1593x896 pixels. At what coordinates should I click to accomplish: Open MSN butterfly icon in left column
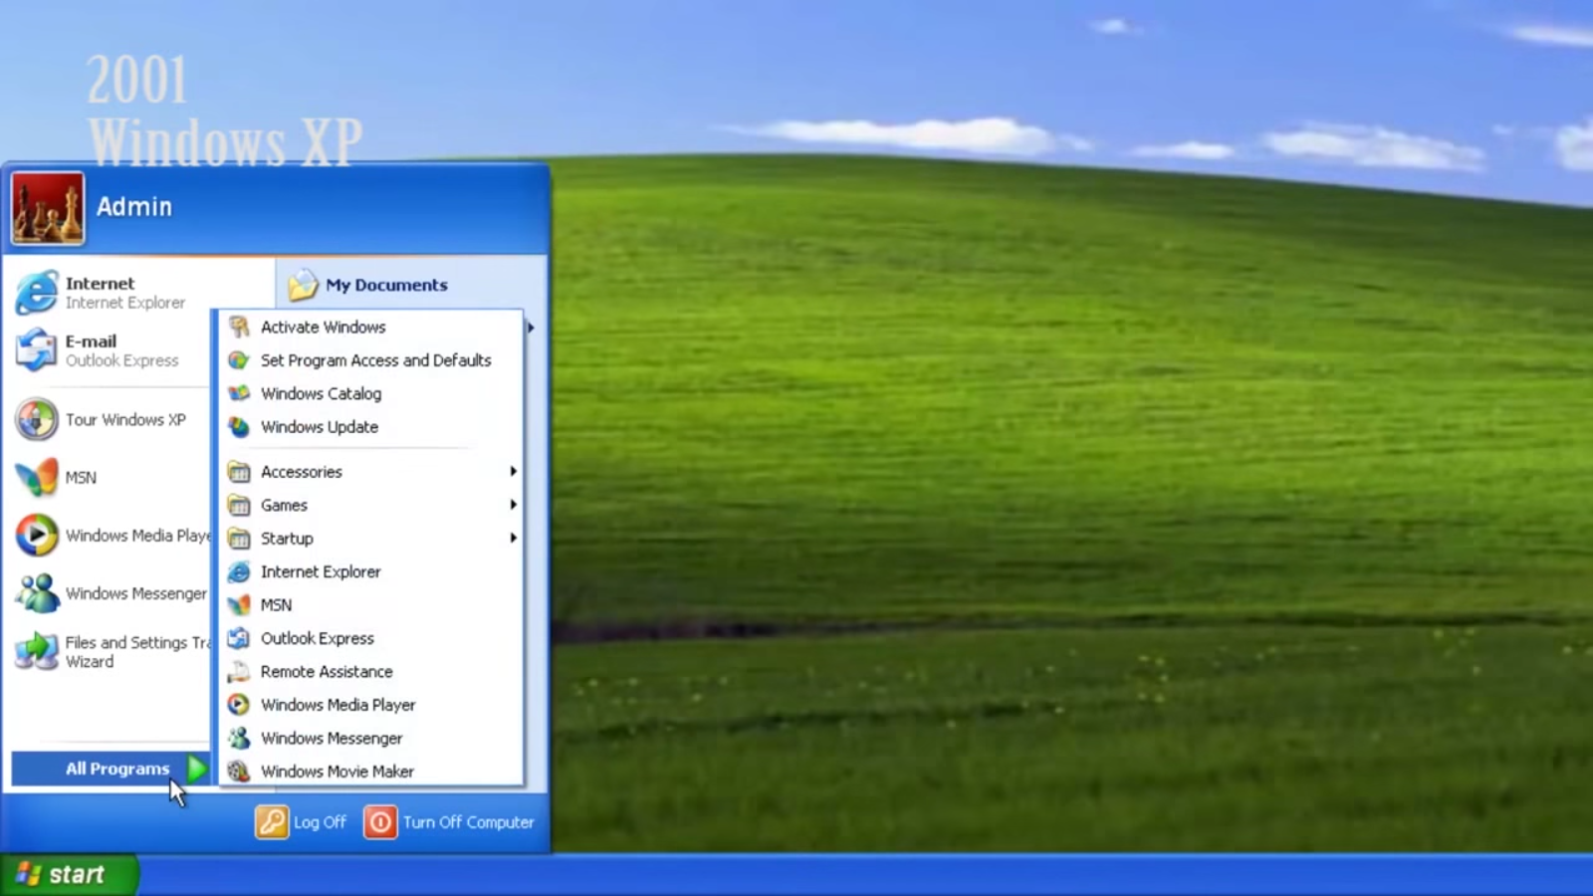(37, 478)
